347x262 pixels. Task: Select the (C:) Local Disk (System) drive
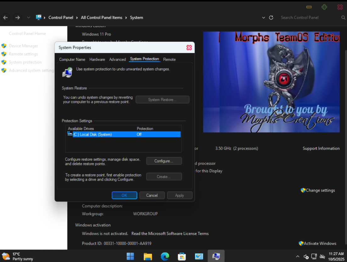[92, 134]
